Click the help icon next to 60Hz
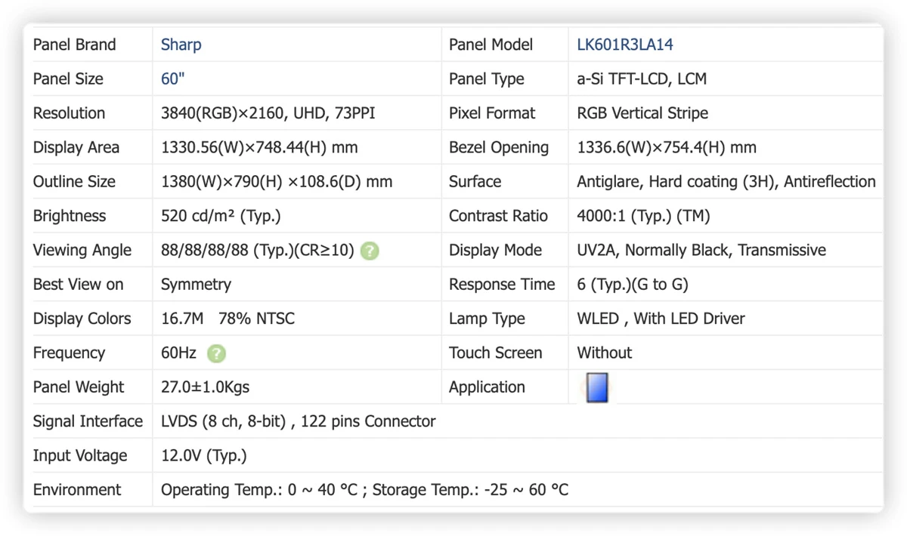907x536 pixels. pyautogui.click(x=216, y=353)
